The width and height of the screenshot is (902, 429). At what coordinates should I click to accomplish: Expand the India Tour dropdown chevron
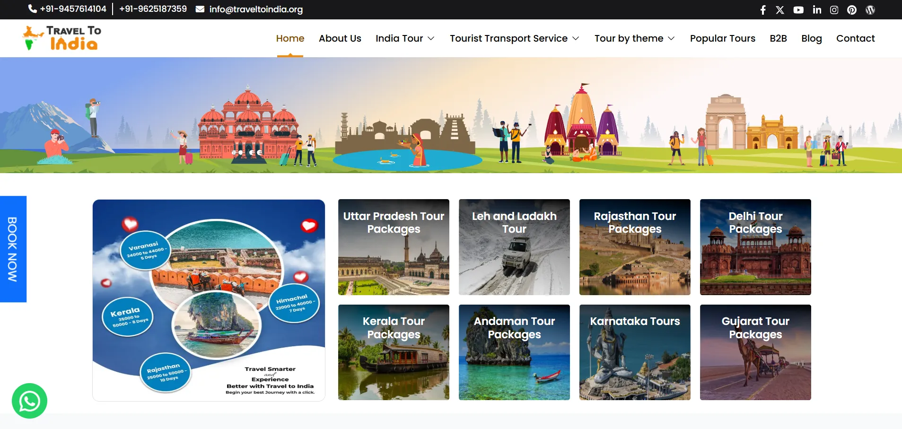pos(431,38)
